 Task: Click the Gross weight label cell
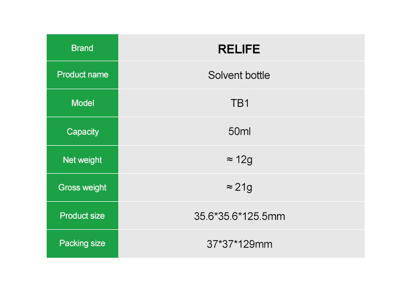(82, 187)
